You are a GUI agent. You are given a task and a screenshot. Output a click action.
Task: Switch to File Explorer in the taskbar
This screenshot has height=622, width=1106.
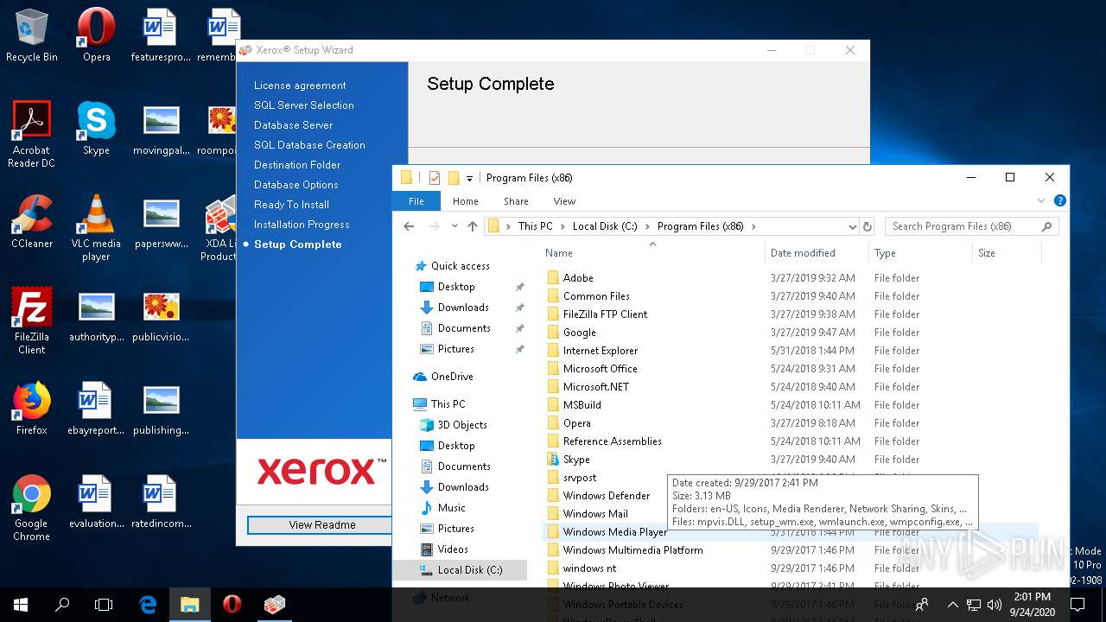point(190,605)
